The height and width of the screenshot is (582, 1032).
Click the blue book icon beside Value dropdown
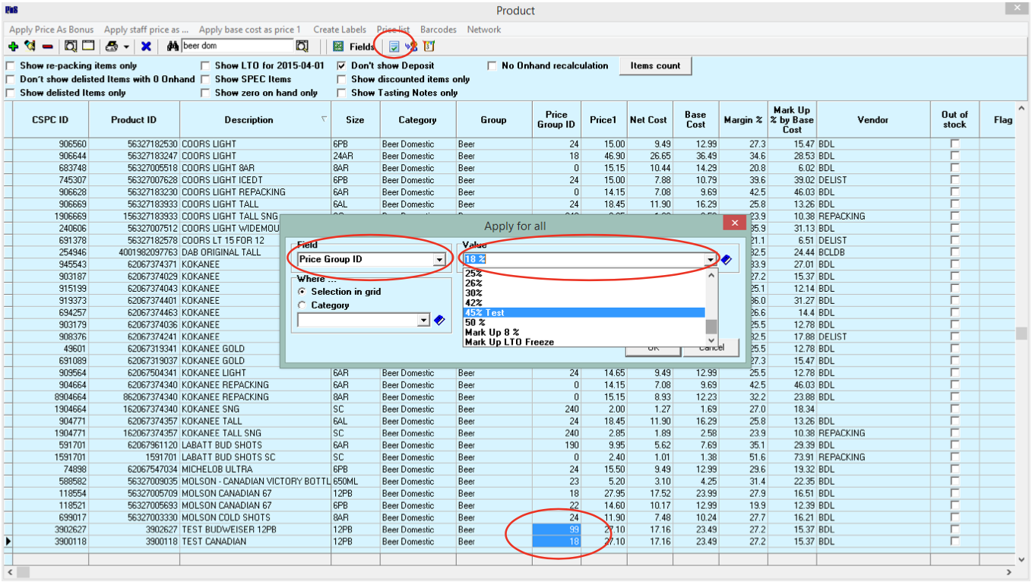tap(726, 260)
